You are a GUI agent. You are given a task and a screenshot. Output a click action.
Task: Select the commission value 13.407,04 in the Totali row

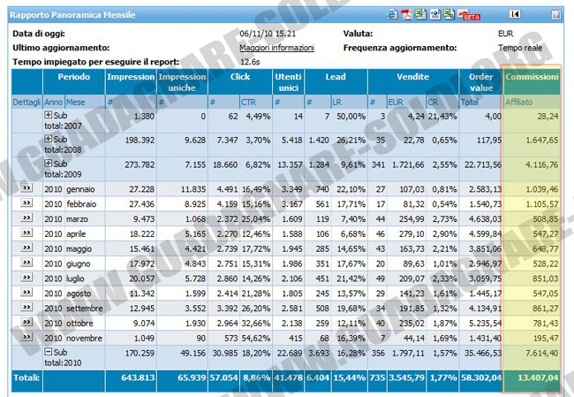tap(538, 378)
